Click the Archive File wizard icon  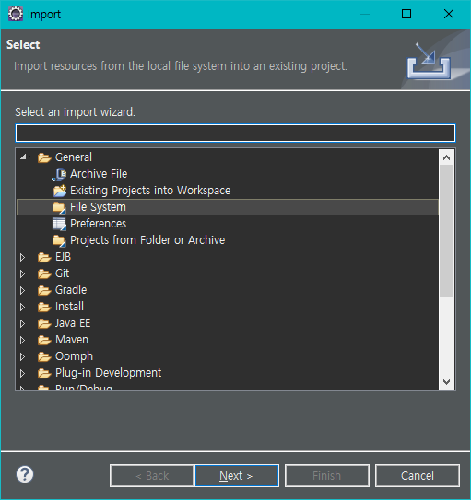coord(59,174)
